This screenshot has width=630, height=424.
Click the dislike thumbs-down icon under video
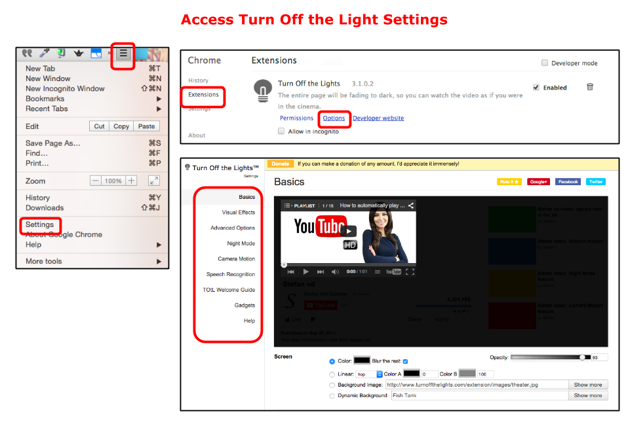pyautogui.click(x=313, y=320)
